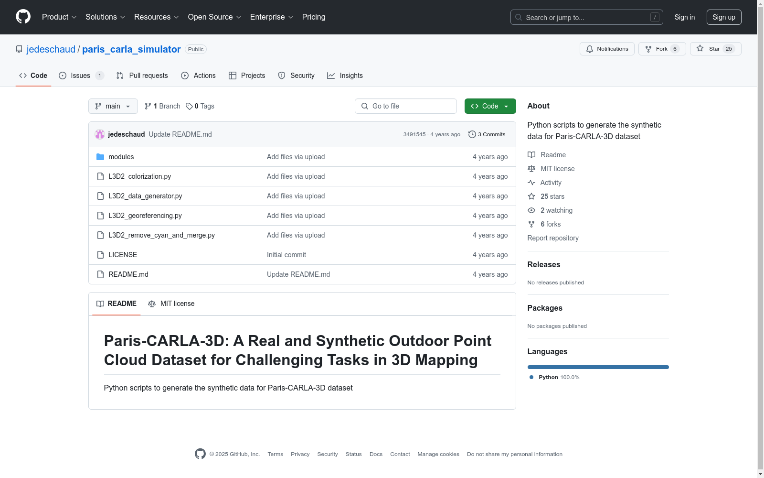The image size is (764, 478).
Task: Click the branch icon beside 1 Branch
Action: (148, 106)
